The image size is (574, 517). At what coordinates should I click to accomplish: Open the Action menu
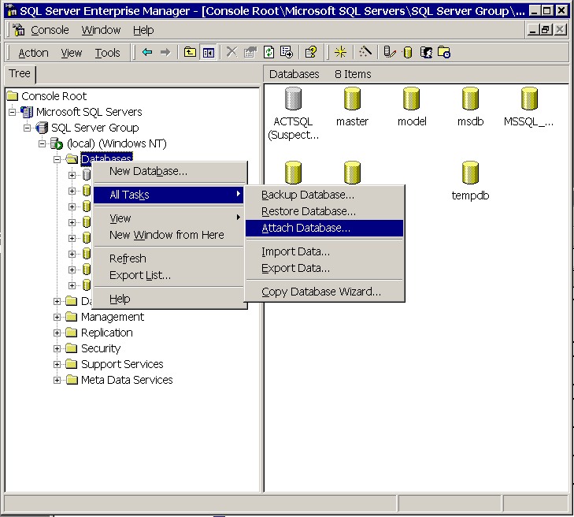33,53
